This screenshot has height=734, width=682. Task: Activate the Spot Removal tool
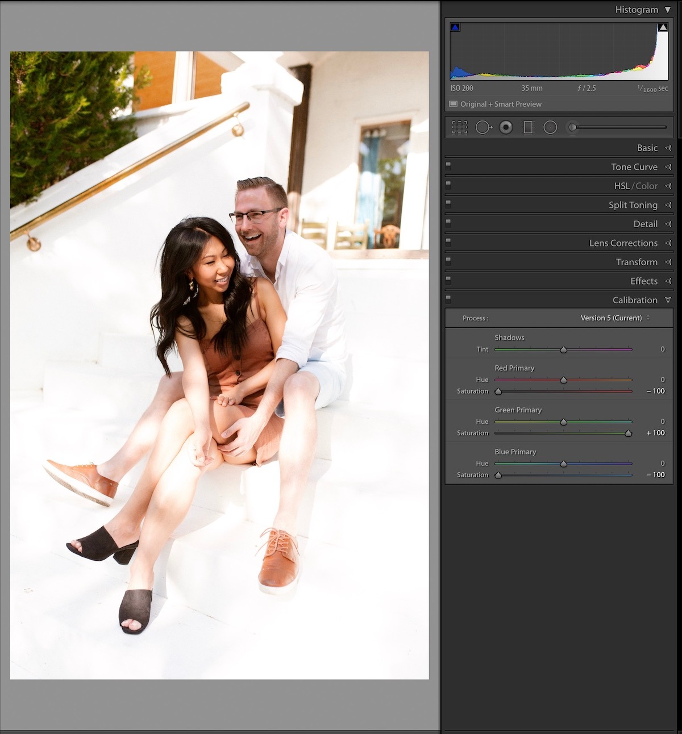(483, 127)
